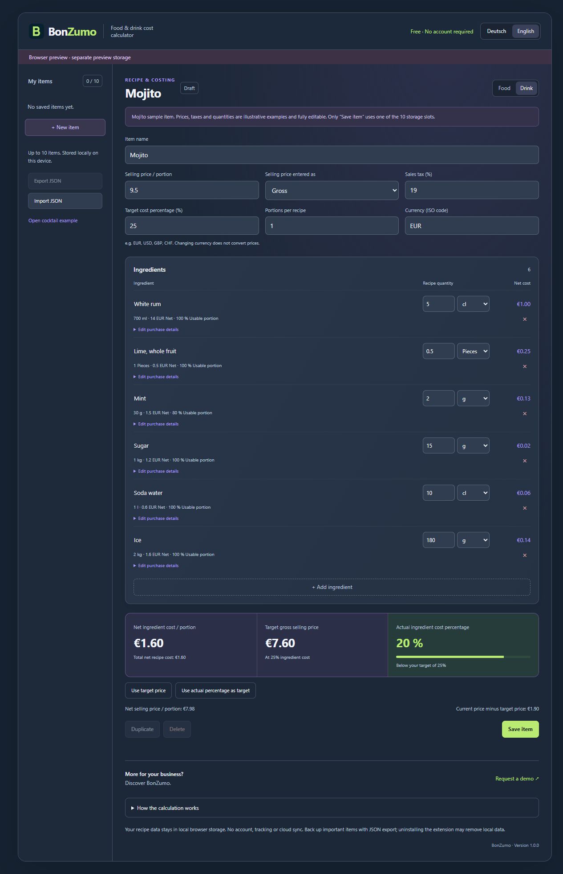Image resolution: width=563 pixels, height=874 pixels.
Task: Click Import JSON button
Action: point(65,201)
